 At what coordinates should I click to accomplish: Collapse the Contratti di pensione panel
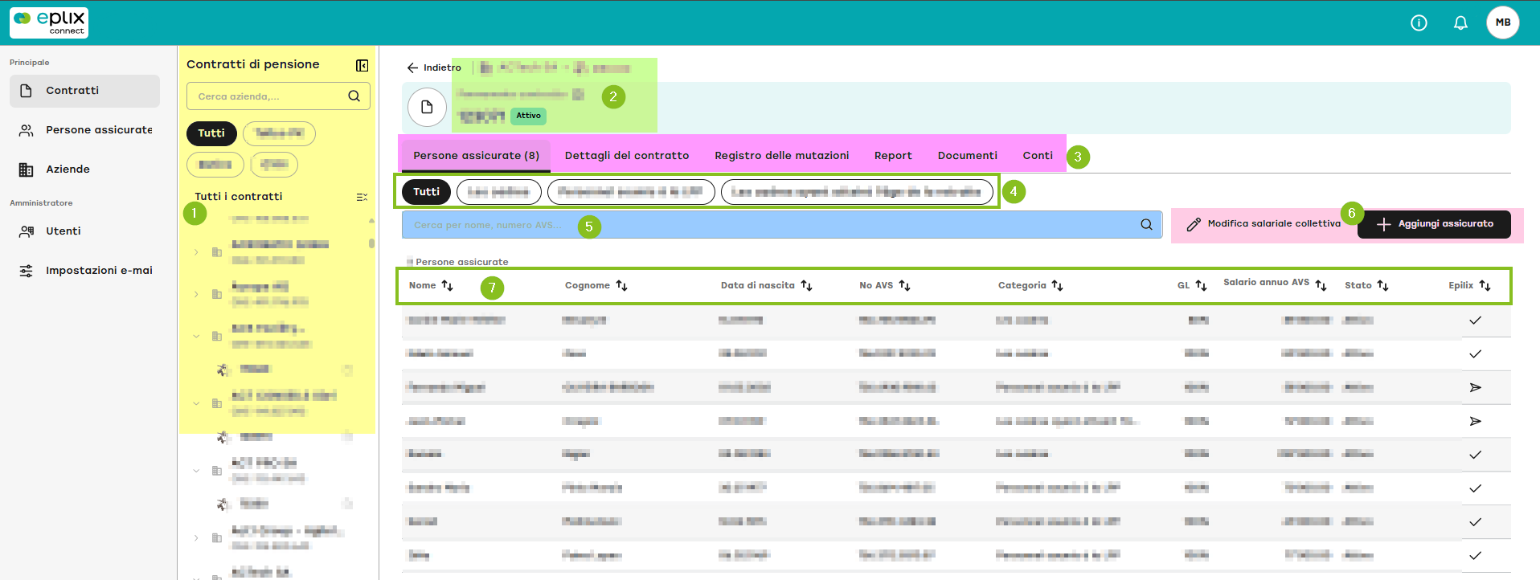point(362,65)
